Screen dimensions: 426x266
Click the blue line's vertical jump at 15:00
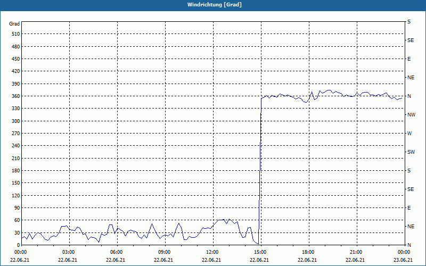[260, 171]
